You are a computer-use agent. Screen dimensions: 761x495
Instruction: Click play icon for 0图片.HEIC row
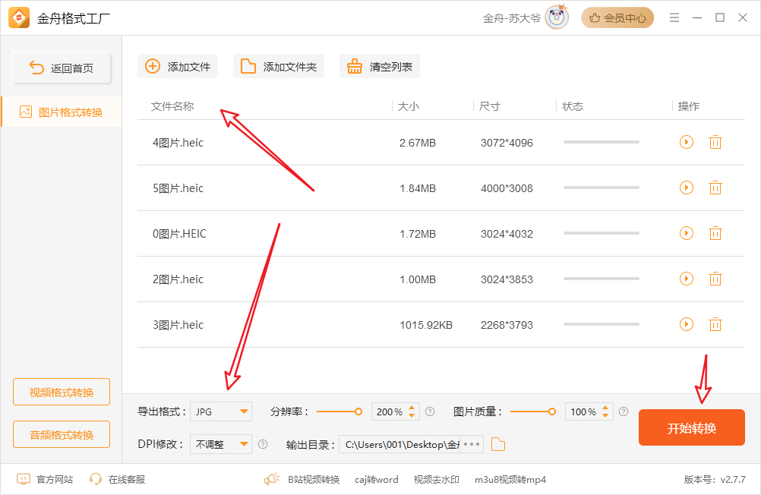click(686, 233)
